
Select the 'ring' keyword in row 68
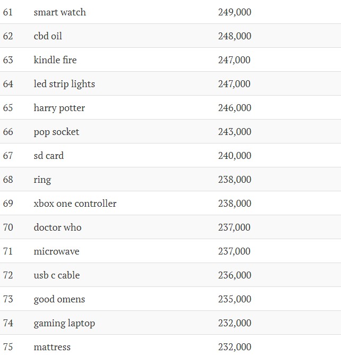42,180
